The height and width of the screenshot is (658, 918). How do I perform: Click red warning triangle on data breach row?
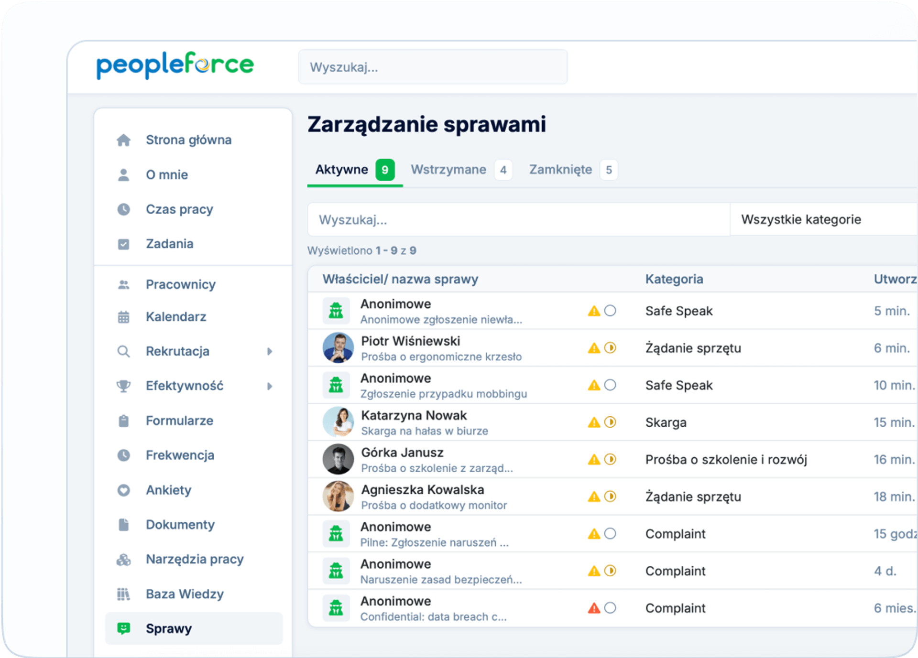click(x=594, y=608)
